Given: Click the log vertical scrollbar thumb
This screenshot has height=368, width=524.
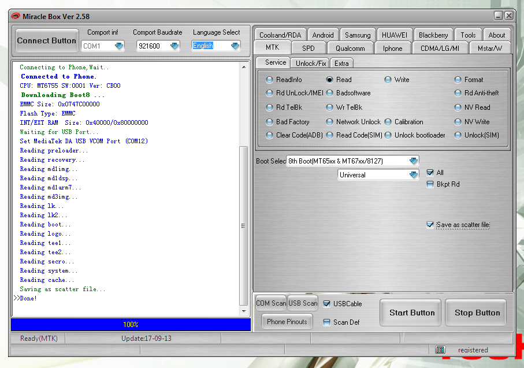Looking at the screenshot, I should pyautogui.click(x=244, y=226).
